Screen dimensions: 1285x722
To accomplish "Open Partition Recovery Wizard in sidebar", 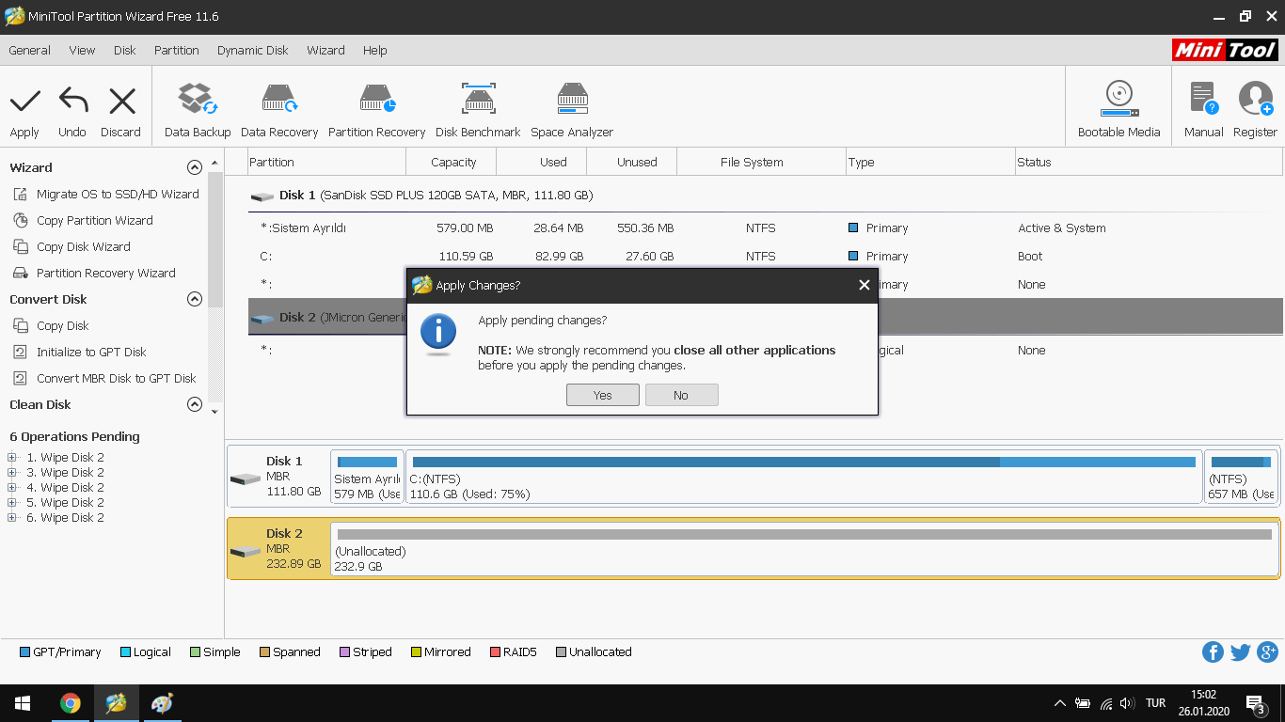I will (x=105, y=273).
